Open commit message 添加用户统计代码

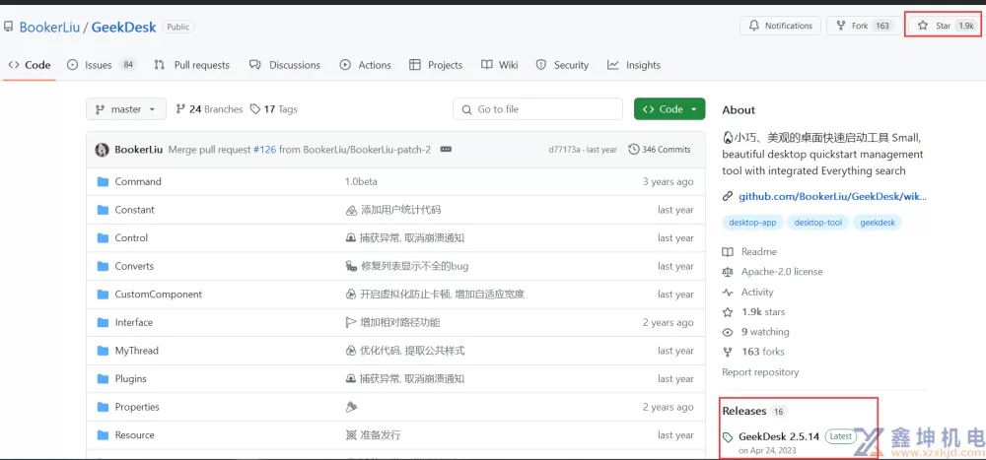[x=393, y=210]
